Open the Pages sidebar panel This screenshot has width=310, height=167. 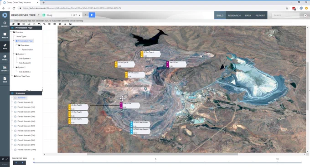5,58
